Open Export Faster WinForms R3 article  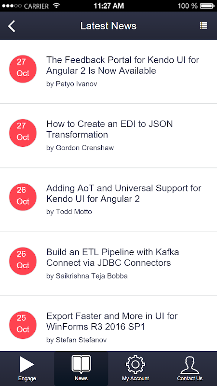112,321
